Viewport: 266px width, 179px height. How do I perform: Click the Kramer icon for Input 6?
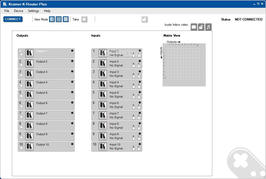[103, 105]
